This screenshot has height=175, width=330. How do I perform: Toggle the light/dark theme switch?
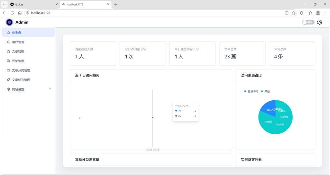coord(308,22)
